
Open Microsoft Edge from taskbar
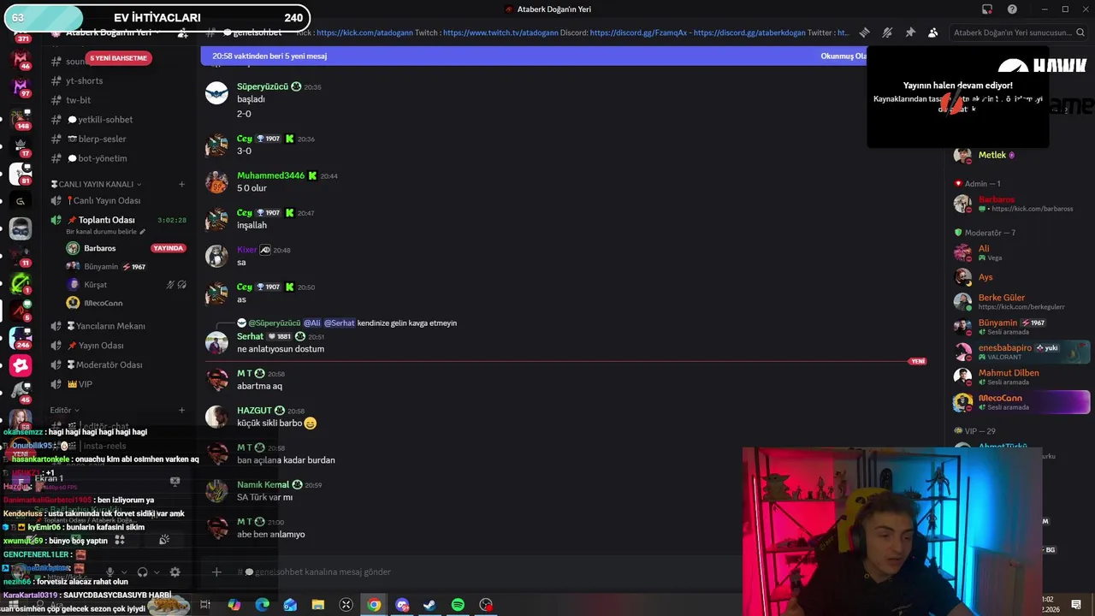point(262,605)
